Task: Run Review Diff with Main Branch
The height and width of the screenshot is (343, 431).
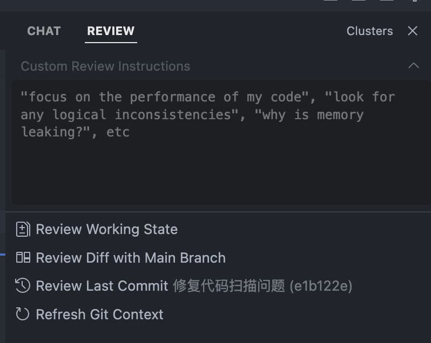Action: (x=130, y=258)
